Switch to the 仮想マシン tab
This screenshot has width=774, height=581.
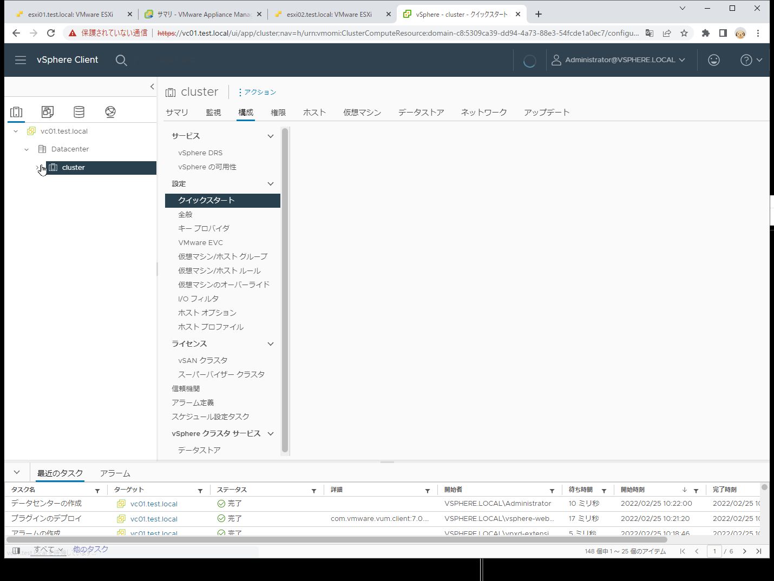tap(362, 113)
